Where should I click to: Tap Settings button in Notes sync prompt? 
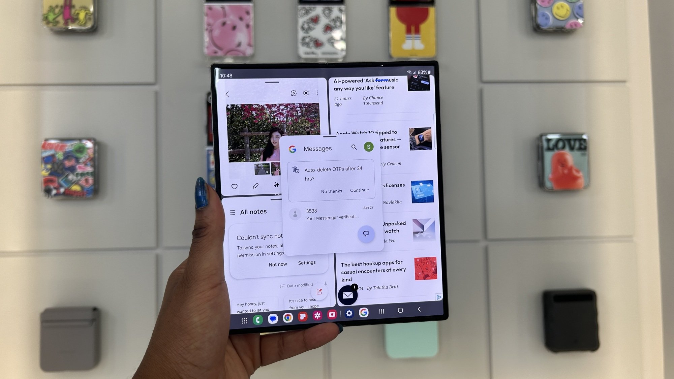306,262
